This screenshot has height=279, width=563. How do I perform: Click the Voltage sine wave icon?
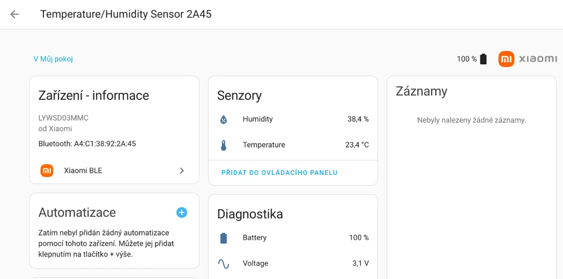pyautogui.click(x=224, y=264)
